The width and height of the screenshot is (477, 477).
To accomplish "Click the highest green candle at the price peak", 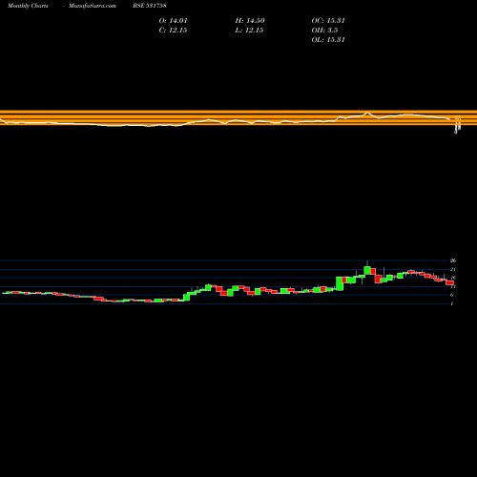I will pos(367,270).
